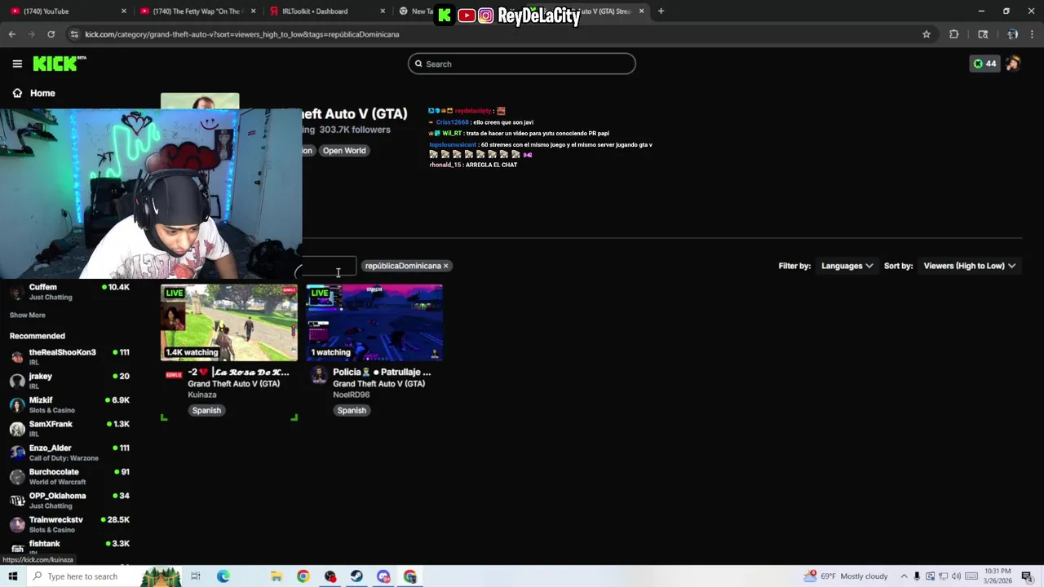Open theRealShooKon3 recommended channel
The height and width of the screenshot is (587, 1044).
pos(69,357)
